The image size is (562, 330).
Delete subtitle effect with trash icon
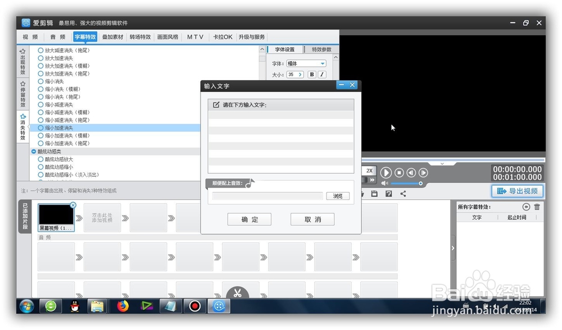[537, 207]
